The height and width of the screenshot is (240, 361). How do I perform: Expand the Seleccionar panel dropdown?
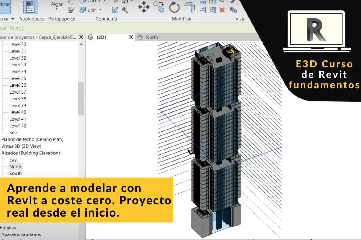(13, 19)
